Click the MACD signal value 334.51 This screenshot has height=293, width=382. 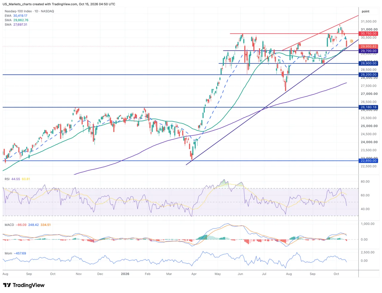pyautogui.click(x=45, y=225)
